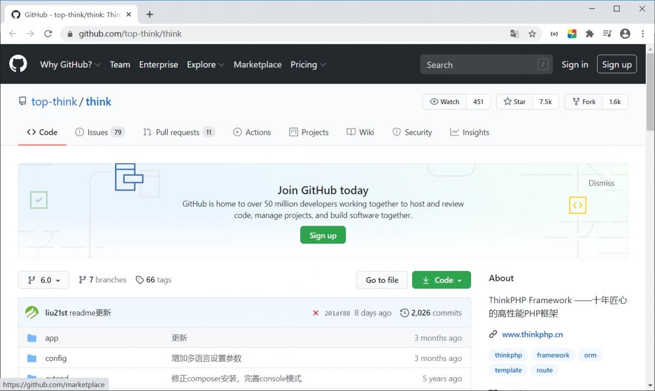Go back using browser back arrow

[13, 34]
